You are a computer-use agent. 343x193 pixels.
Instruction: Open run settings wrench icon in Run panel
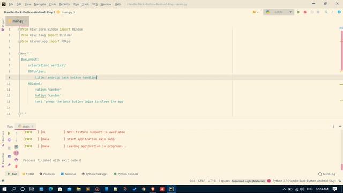[9, 140]
